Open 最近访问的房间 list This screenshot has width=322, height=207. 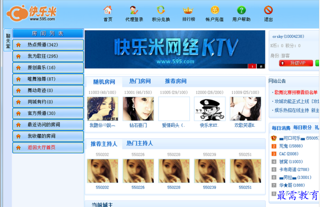pyautogui.click(x=48, y=125)
